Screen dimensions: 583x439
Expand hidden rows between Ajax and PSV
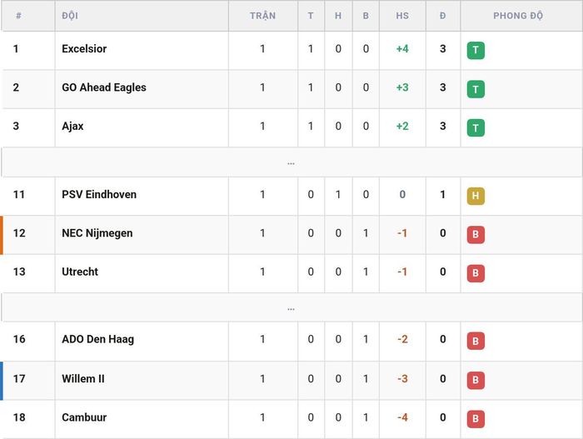click(x=291, y=162)
